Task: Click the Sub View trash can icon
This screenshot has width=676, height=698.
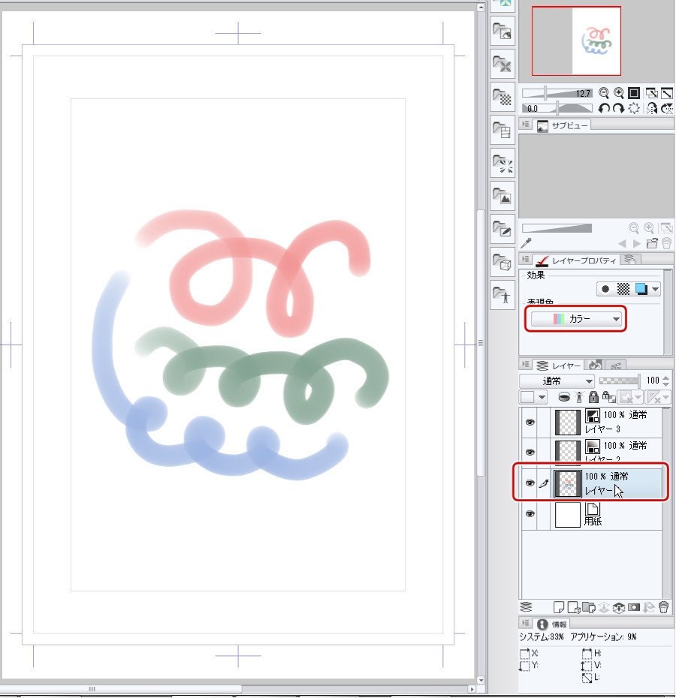Action: [667, 243]
